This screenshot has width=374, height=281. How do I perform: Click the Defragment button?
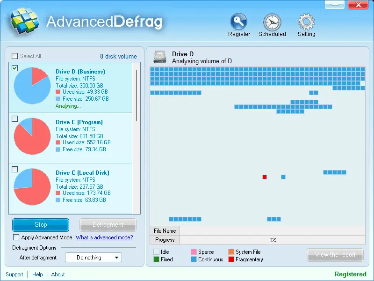click(108, 225)
